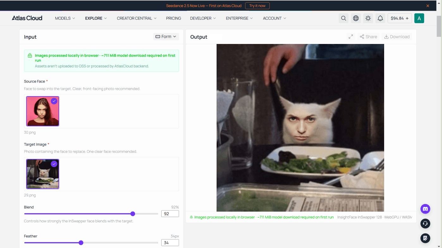Open the green account avatar A
Image resolution: width=442 pixels, height=248 pixels.
[x=419, y=18]
